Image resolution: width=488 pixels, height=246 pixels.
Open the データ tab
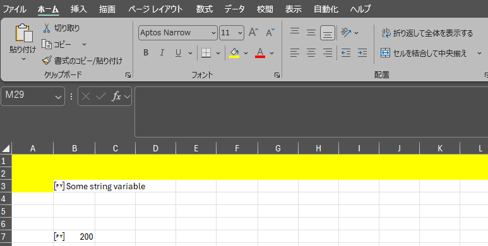click(234, 9)
